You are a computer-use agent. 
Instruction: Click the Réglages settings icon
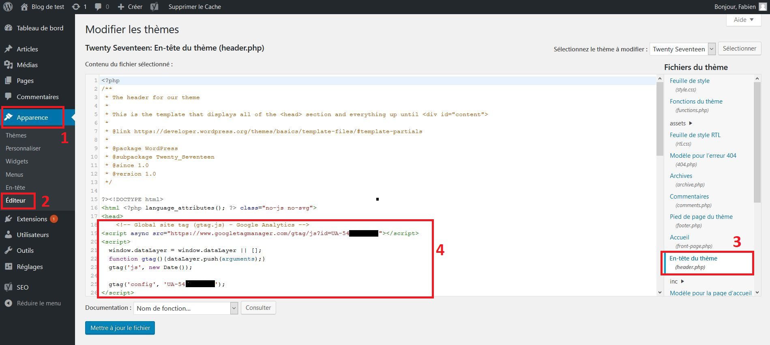coord(8,267)
